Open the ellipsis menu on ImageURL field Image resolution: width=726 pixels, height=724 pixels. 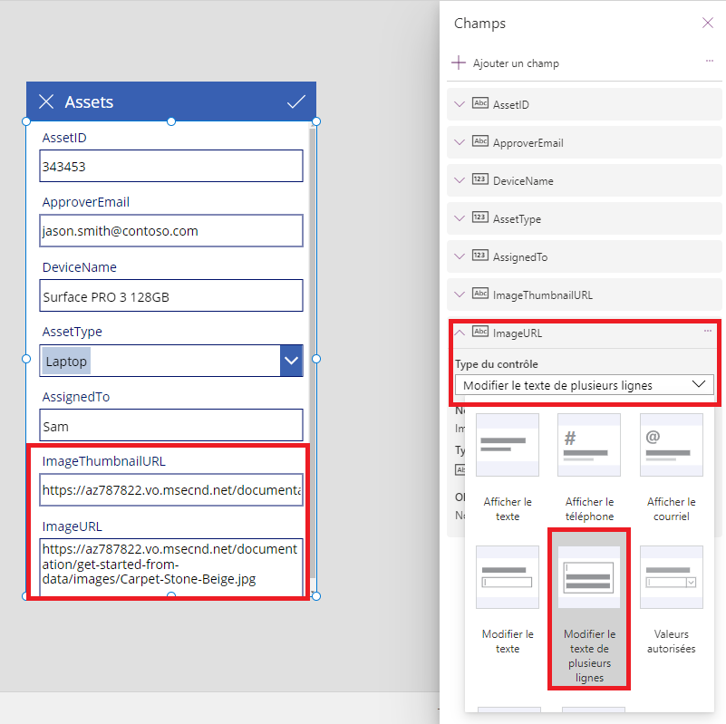(x=708, y=331)
